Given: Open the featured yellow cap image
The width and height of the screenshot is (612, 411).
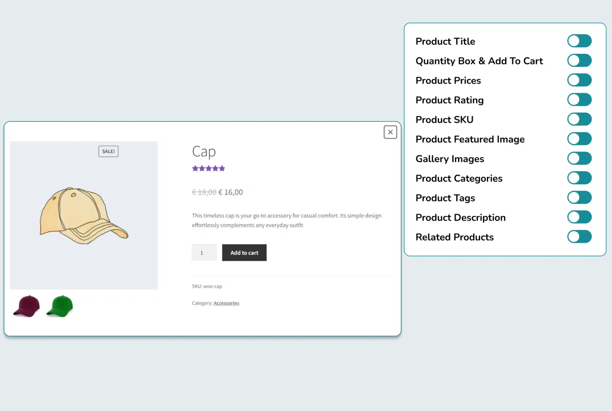Looking at the screenshot, I should [84, 216].
